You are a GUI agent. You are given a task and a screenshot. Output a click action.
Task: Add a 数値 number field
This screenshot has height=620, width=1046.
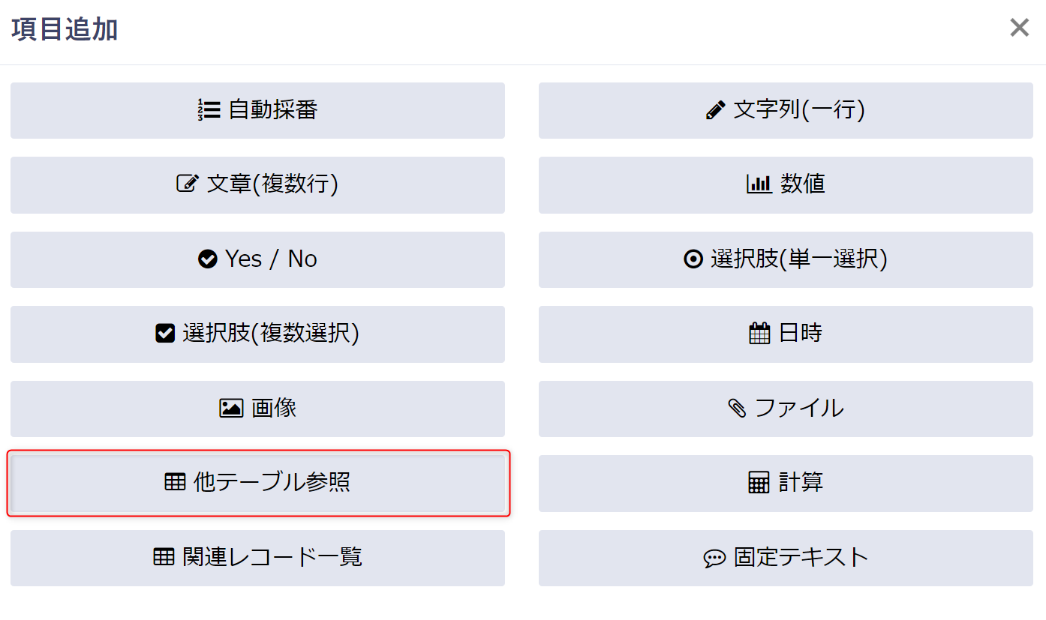tap(786, 184)
